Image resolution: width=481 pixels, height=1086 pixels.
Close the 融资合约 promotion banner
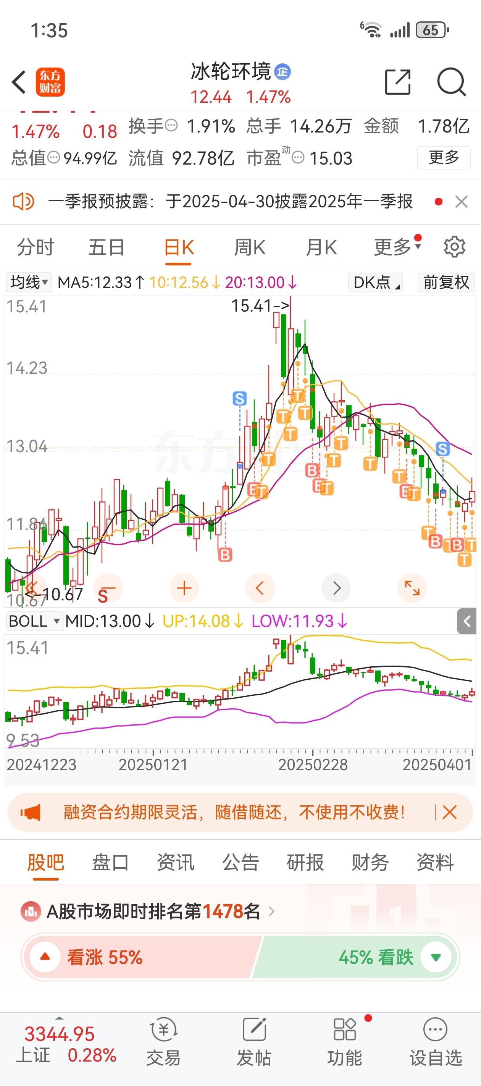[449, 811]
